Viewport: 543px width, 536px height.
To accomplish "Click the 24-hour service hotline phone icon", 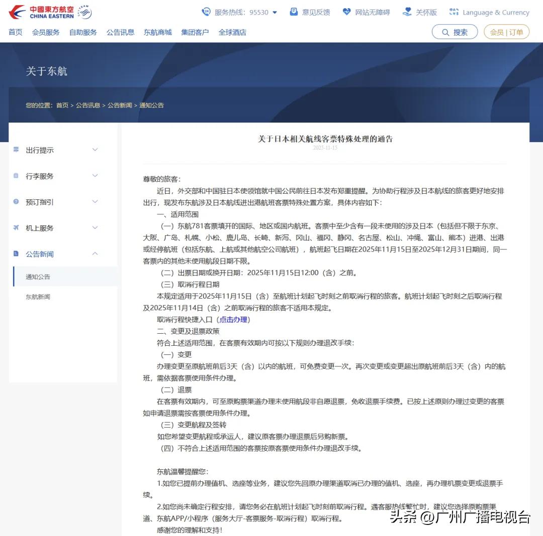I will pos(206,12).
